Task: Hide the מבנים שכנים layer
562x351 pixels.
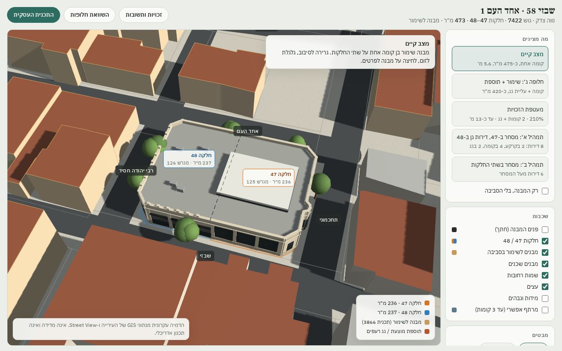Action: tap(545, 264)
